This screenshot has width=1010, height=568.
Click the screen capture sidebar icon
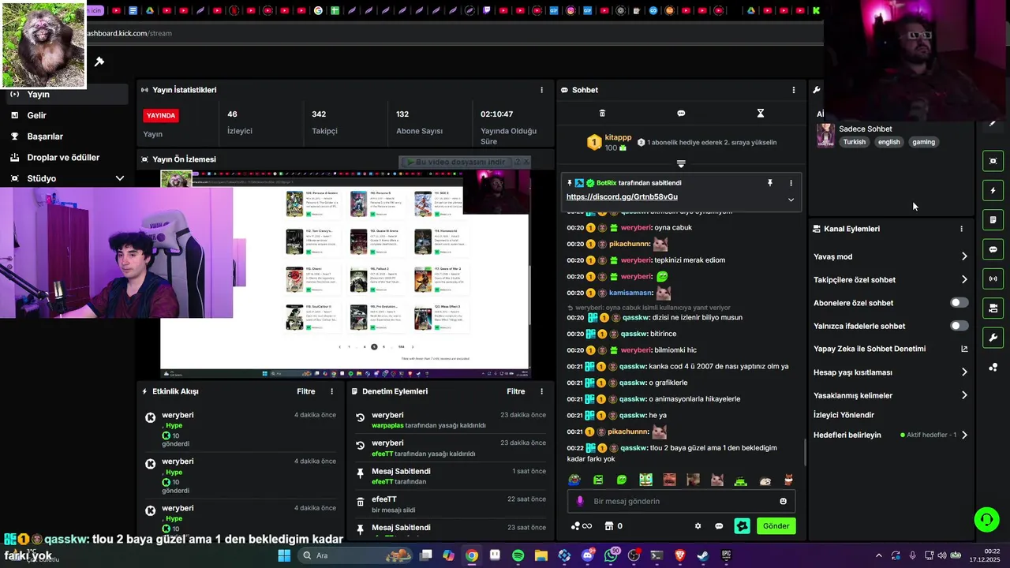993,161
